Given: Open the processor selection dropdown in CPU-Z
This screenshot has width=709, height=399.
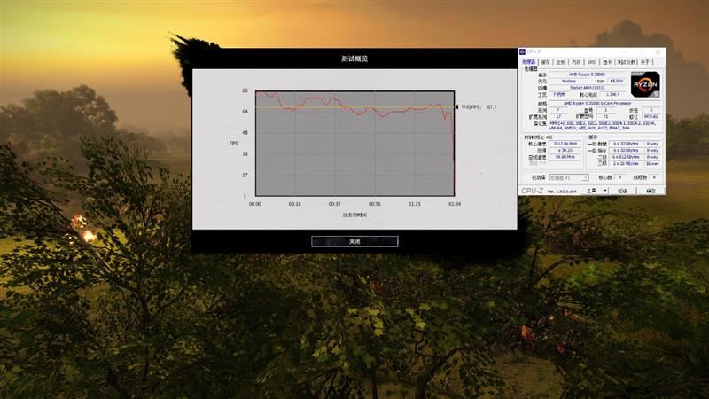Looking at the screenshot, I should point(569,178).
